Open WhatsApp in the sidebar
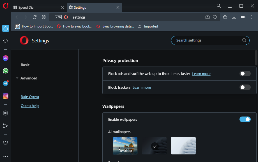258x162 pixels. [x=6, y=71]
